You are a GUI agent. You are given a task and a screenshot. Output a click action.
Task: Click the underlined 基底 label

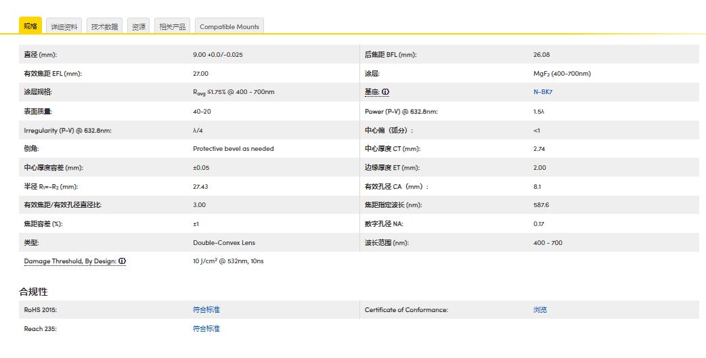tap(372, 92)
